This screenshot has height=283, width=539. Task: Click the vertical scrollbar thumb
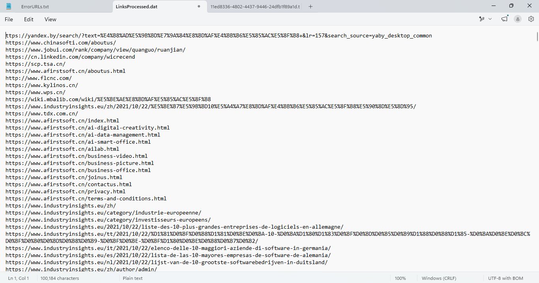[x=537, y=36]
